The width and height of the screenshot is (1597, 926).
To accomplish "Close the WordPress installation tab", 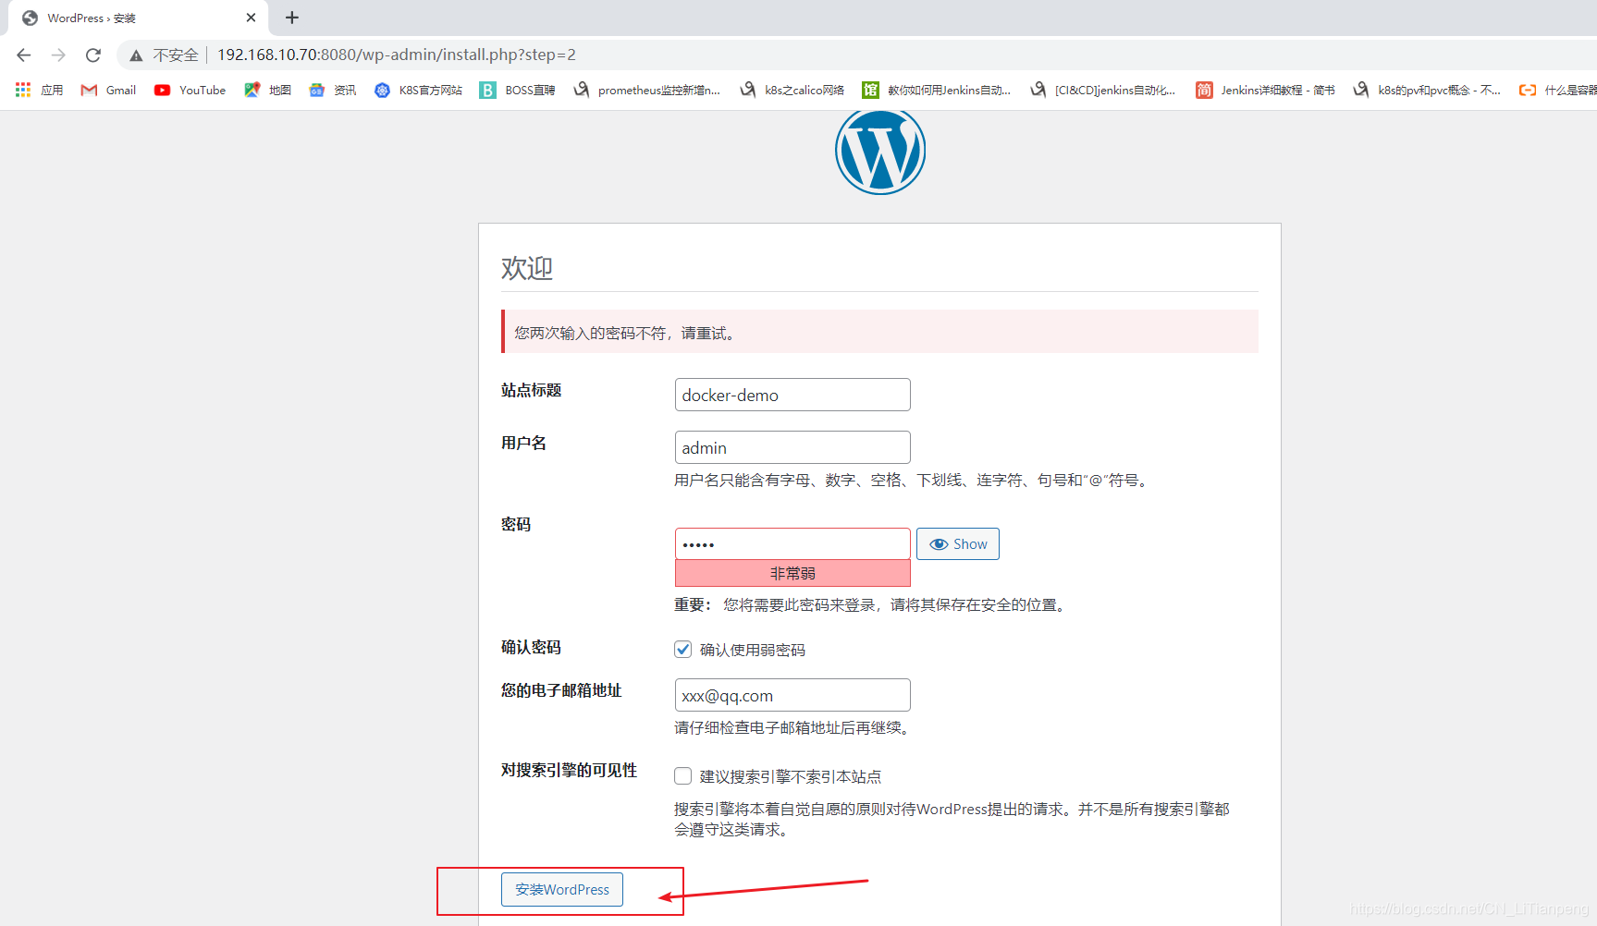I will click(251, 18).
